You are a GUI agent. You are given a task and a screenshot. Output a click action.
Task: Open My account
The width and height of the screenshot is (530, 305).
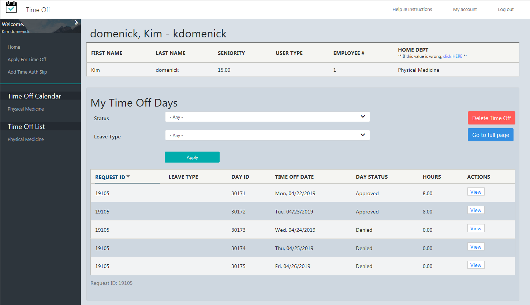(x=464, y=9)
